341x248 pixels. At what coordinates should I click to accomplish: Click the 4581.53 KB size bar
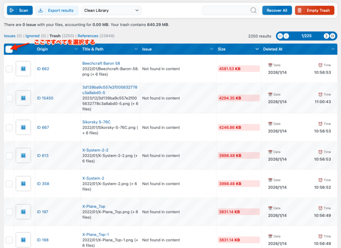238,69
